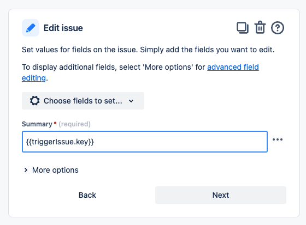Select the Summary field label

(37, 124)
